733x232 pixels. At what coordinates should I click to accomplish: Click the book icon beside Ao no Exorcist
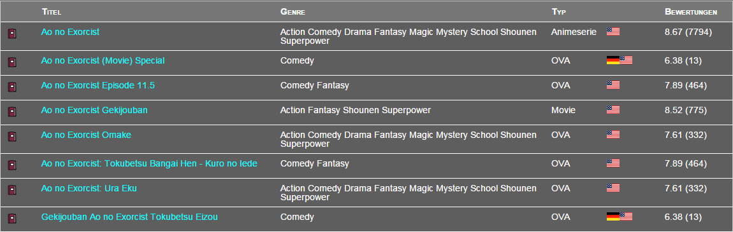12,34
